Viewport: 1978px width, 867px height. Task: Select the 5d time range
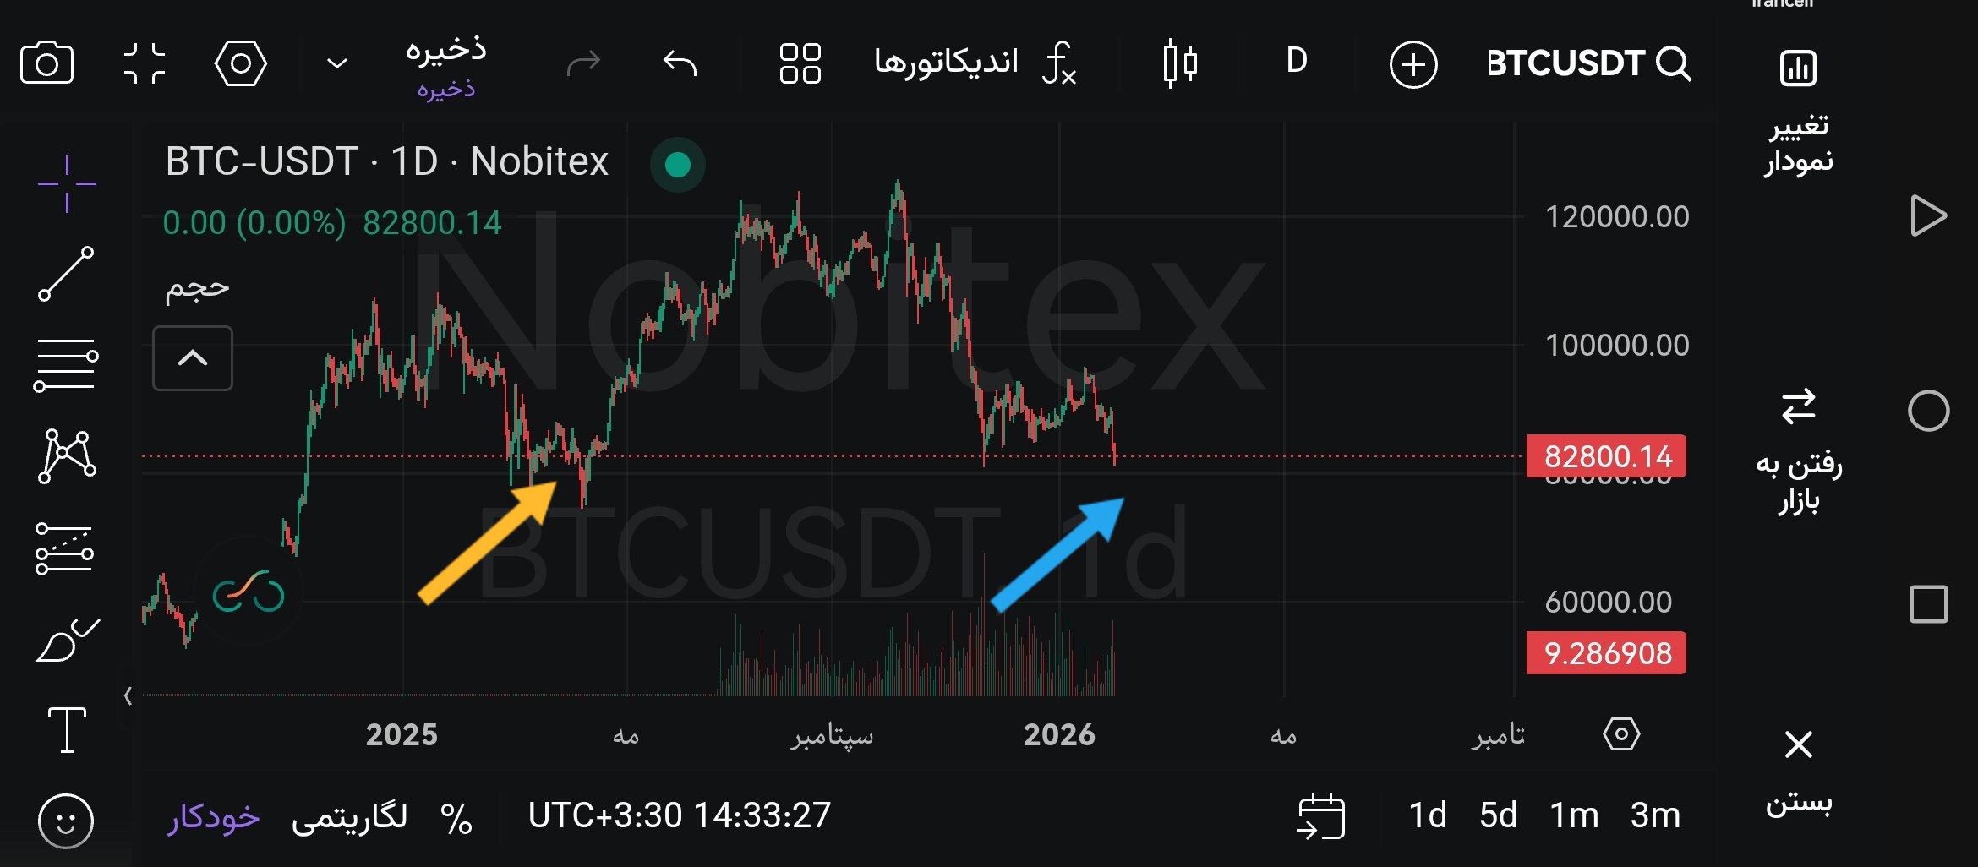1498,815
